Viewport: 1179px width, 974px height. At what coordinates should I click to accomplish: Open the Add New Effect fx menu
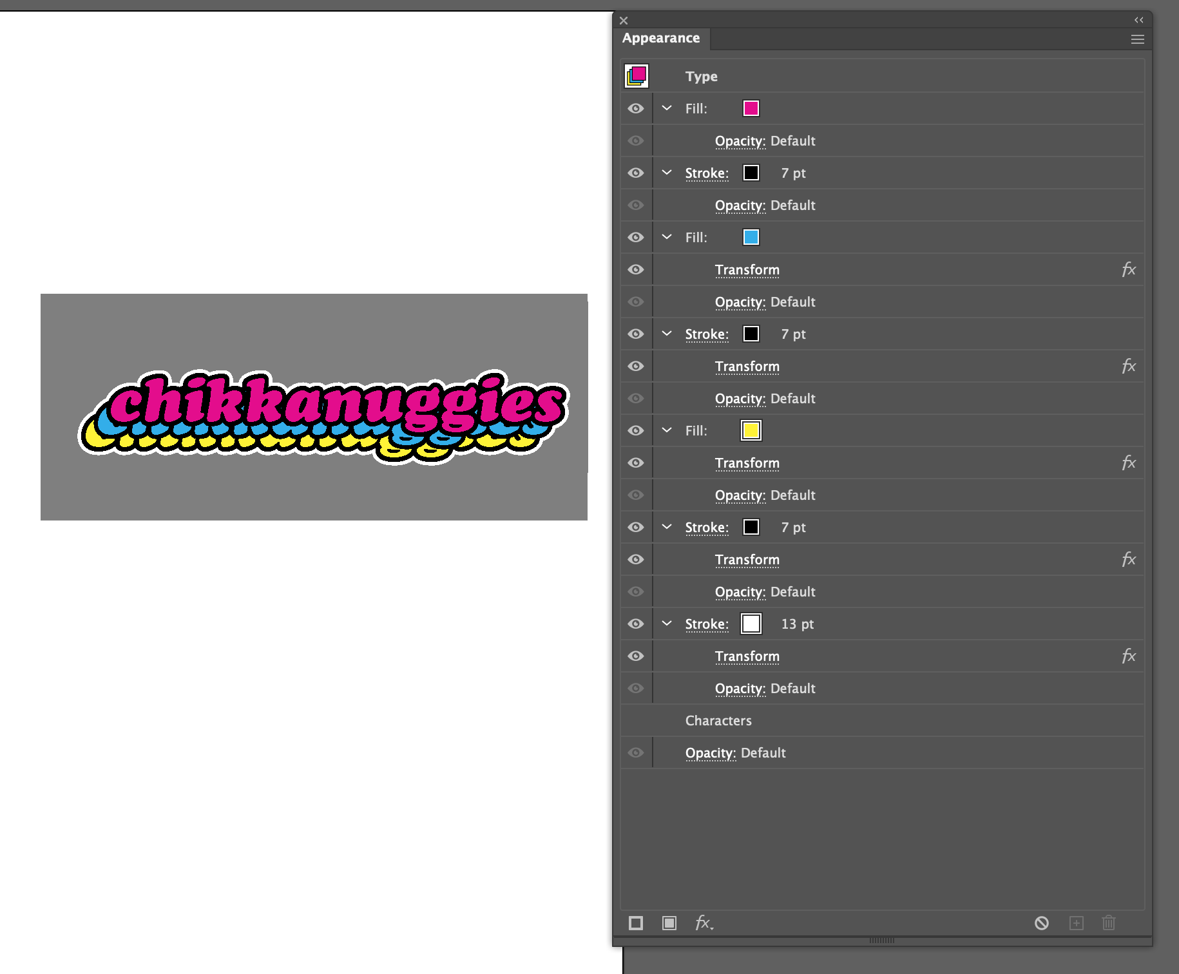click(x=704, y=923)
